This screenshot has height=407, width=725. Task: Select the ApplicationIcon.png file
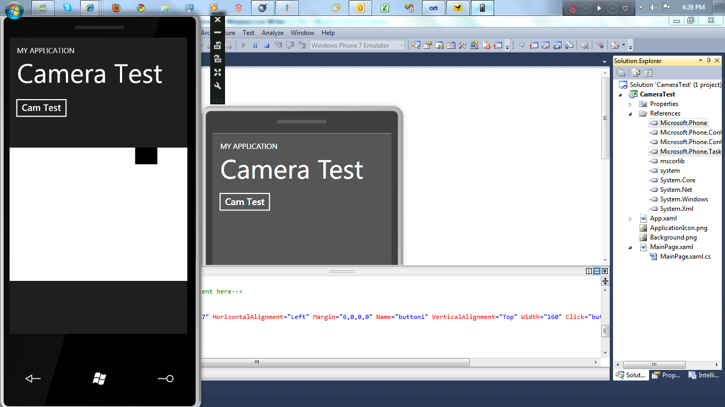click(x=679, y=228)
